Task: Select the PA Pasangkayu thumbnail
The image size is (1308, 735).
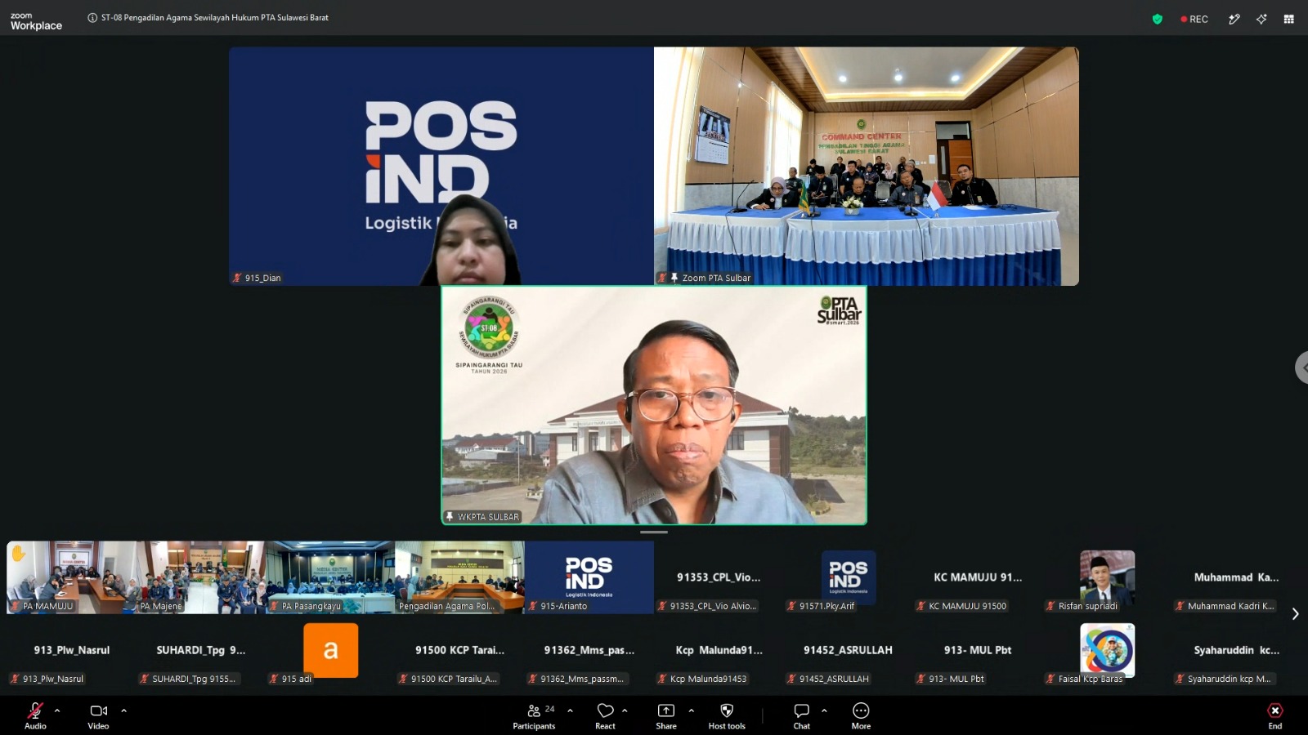Action: [x=329, y=577]
